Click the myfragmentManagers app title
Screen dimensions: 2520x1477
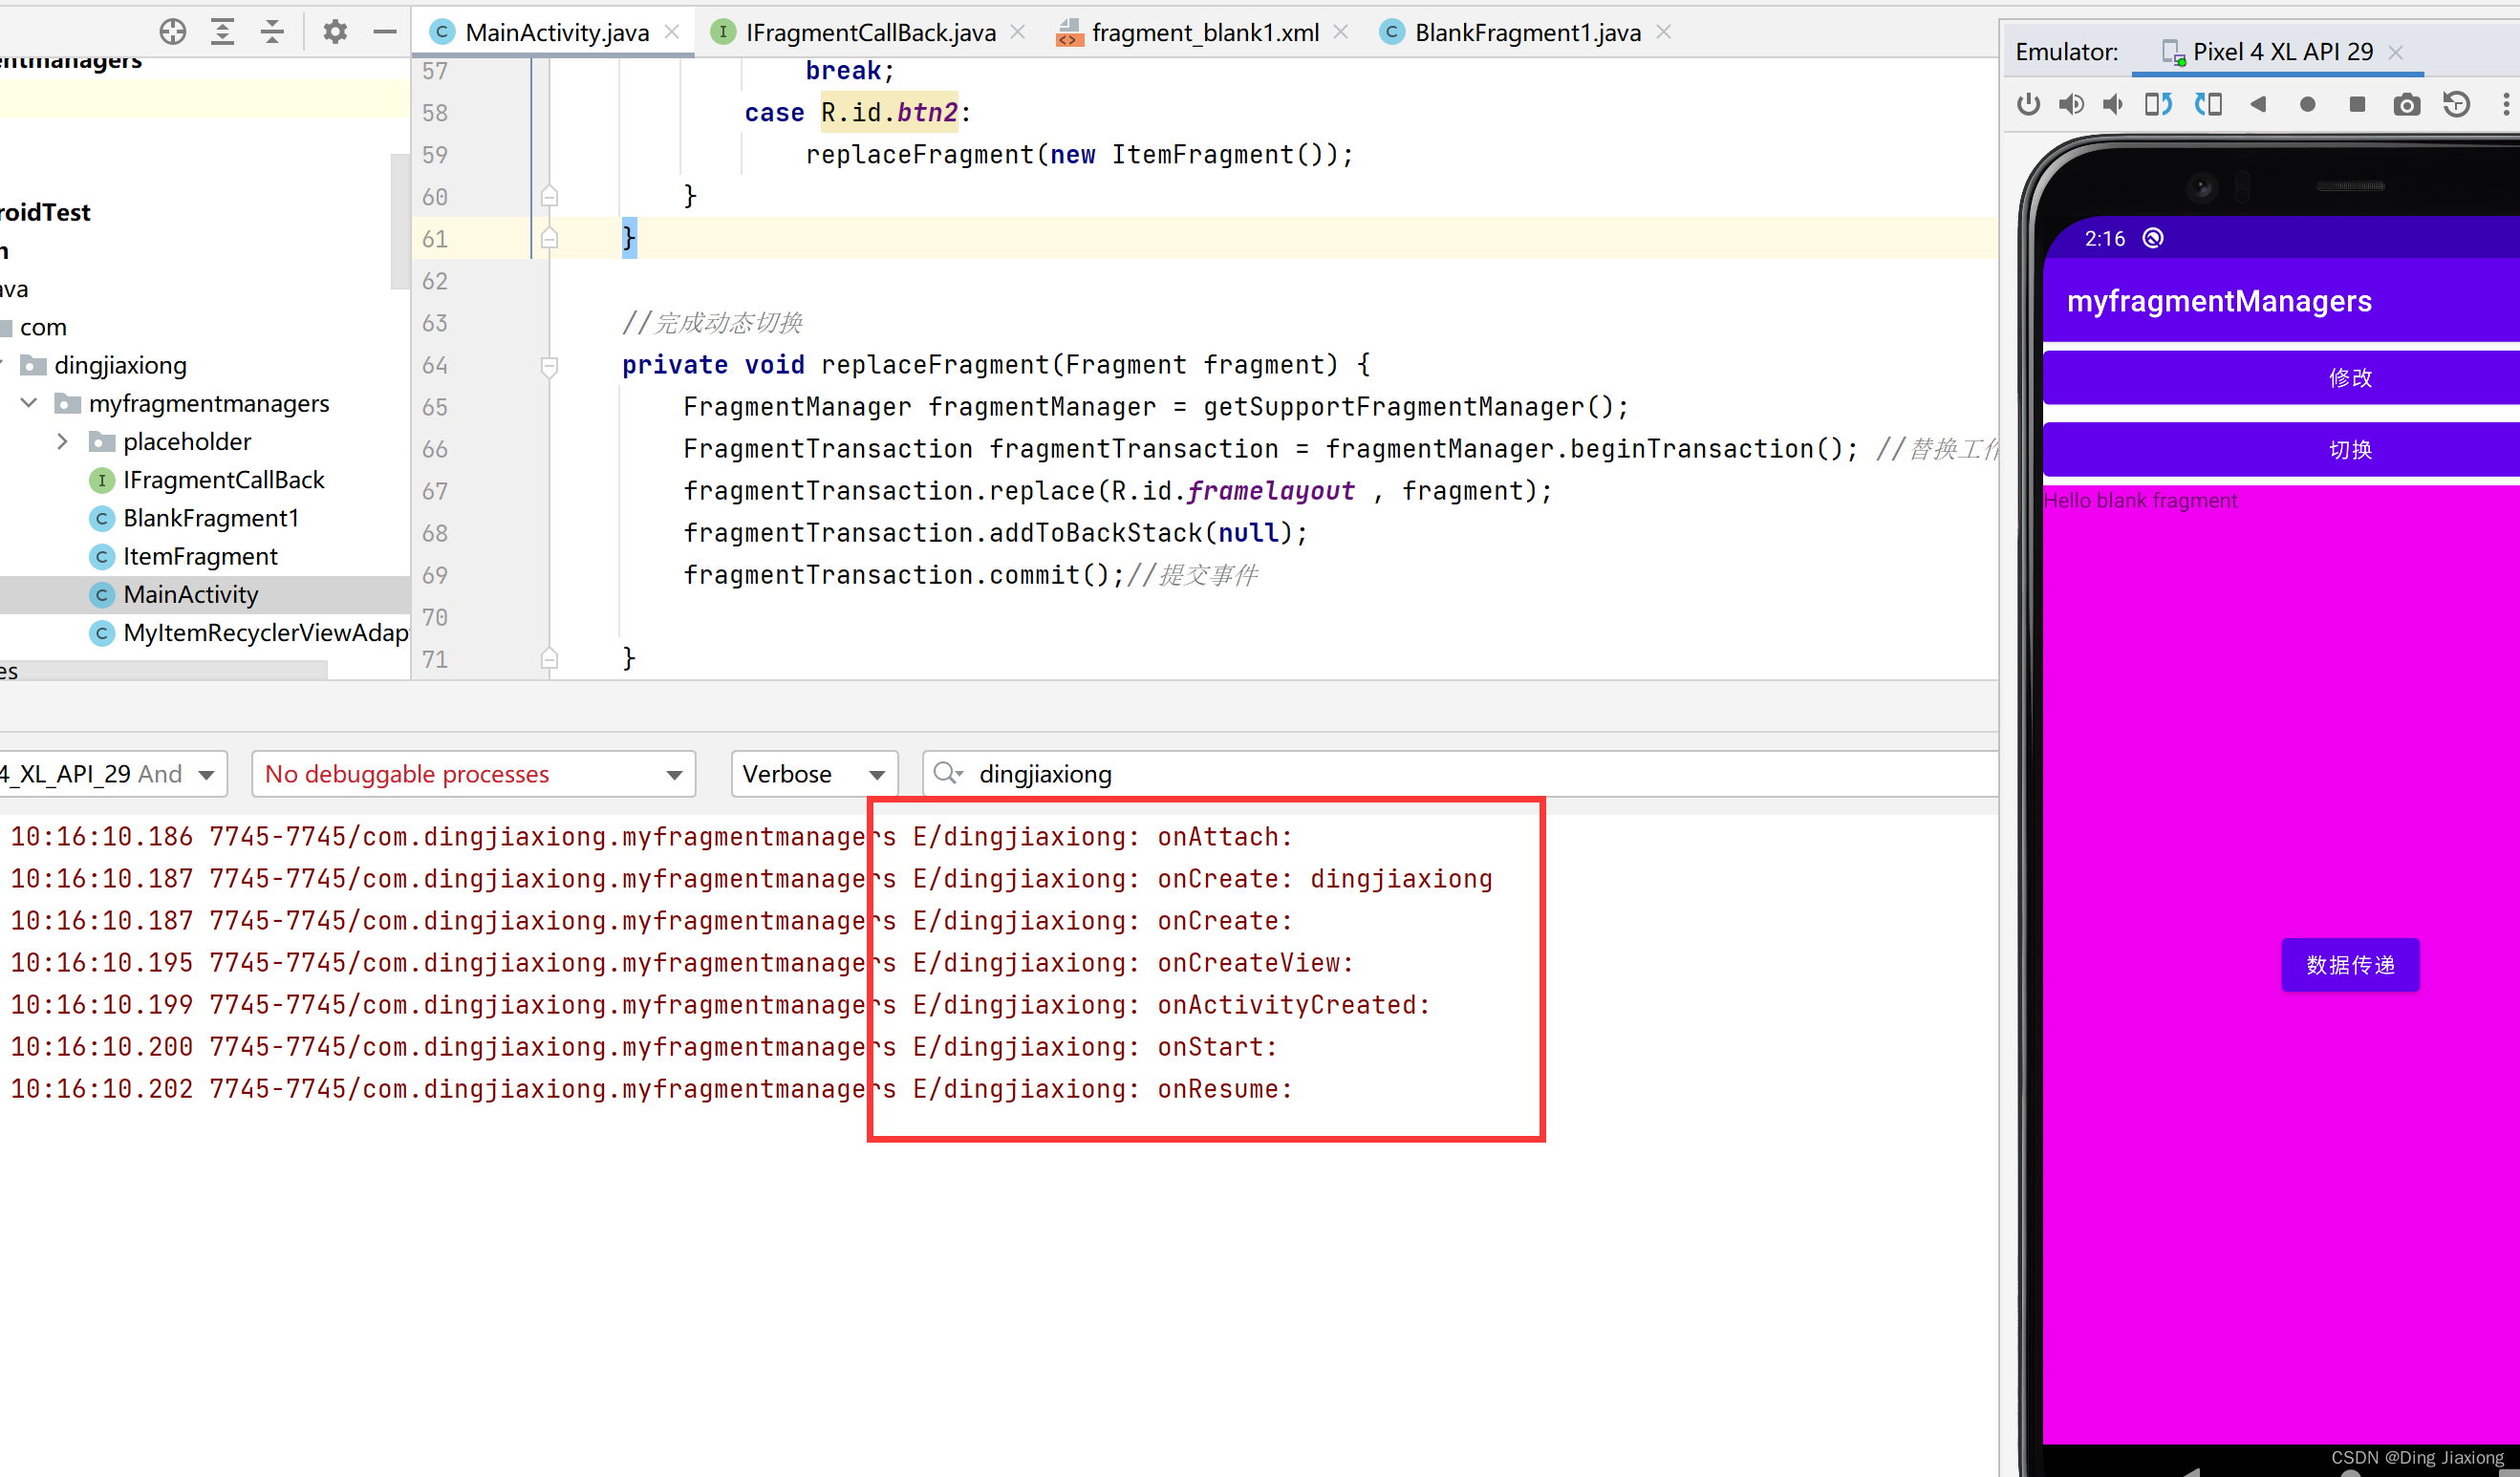[2218, 301]
